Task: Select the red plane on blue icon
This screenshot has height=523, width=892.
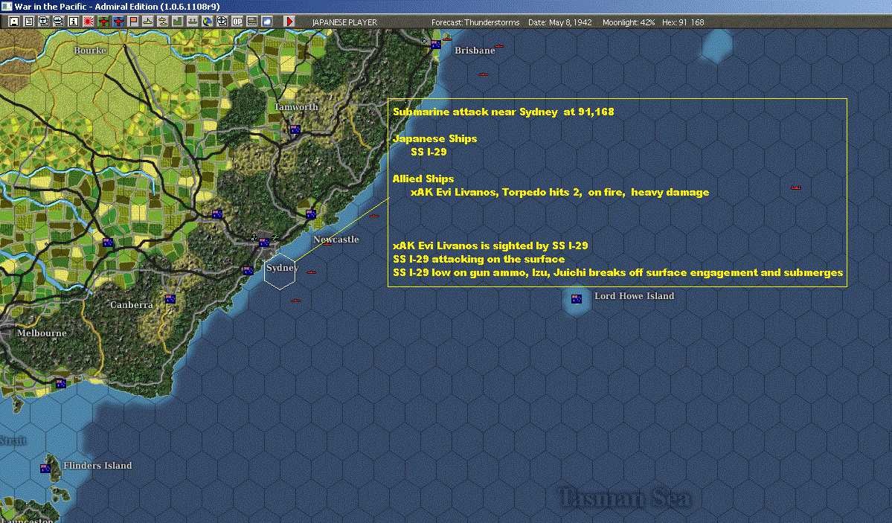Action: (x=118, y=22)
